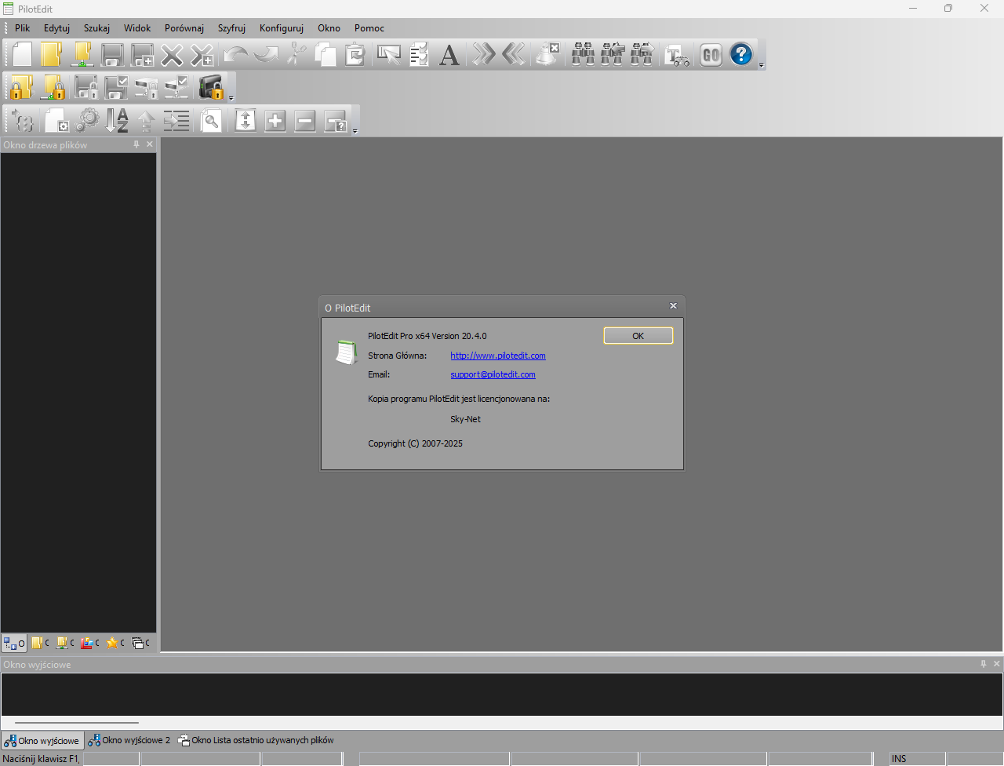
Task: Find text with the plain binoculars icon
Action: click(x=583, y=54)
